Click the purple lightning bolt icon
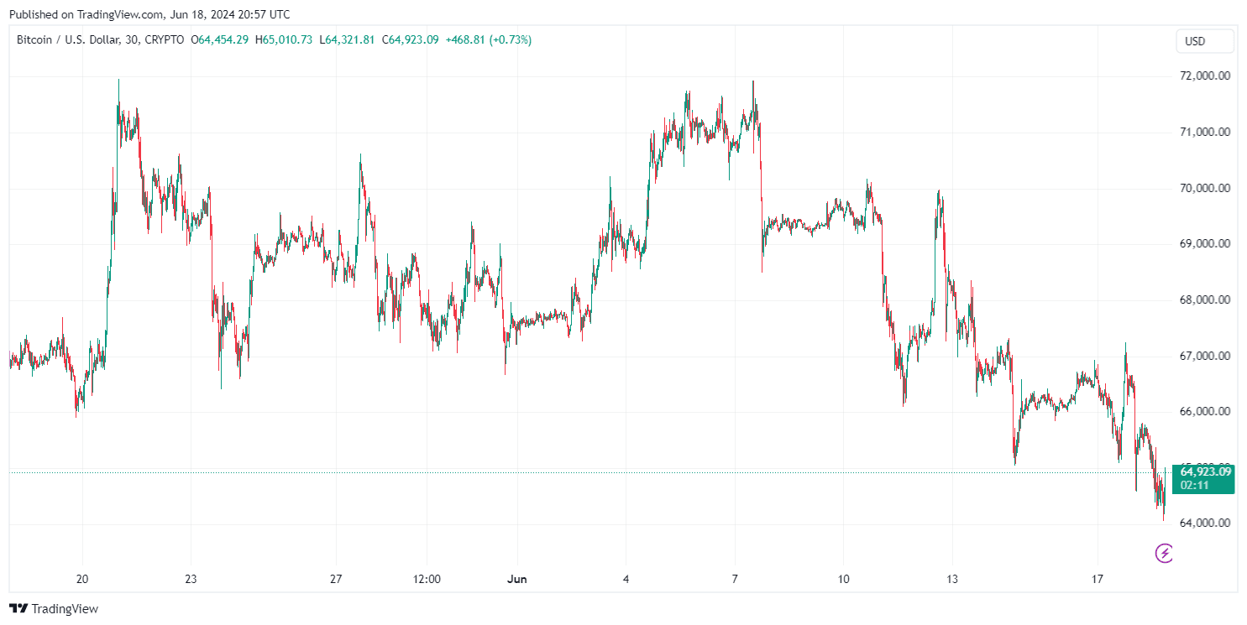Image resolution: width=1247 pixels, height=625 pixels. point(1164,552)
